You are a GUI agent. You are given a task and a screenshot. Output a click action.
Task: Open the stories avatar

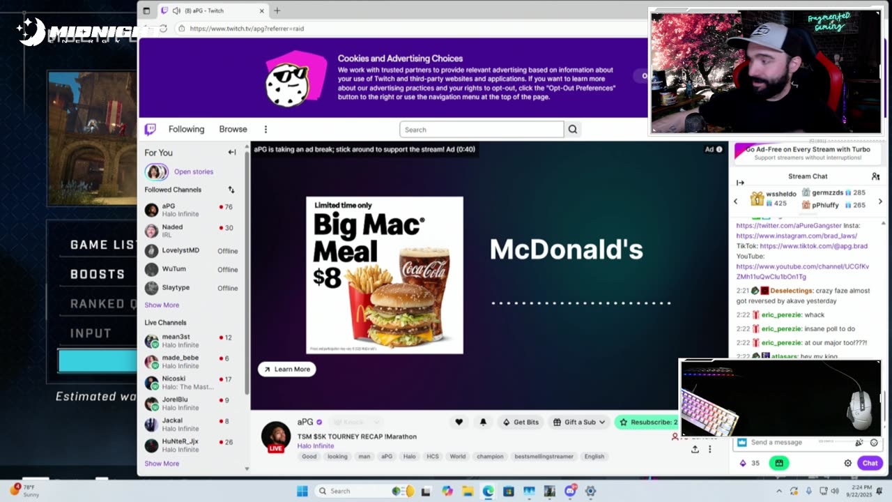pyautogui.click(x=156, y=172)
